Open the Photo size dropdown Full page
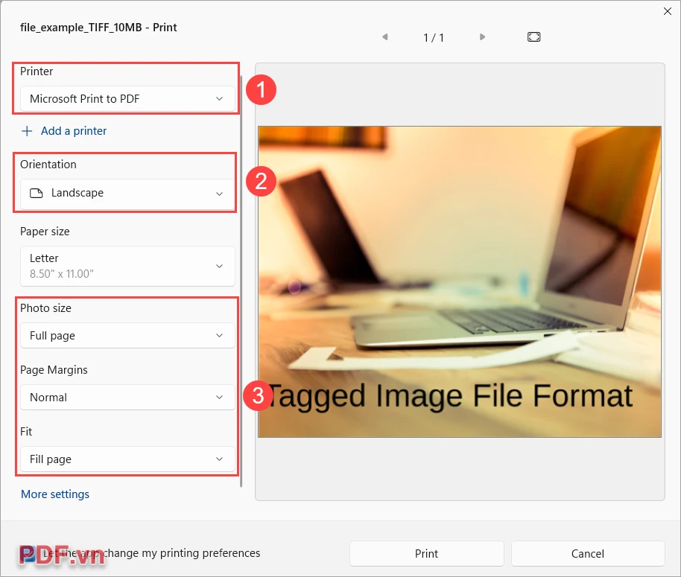The height and width of the screenshot is (577, 681). [x=127, y=335]
